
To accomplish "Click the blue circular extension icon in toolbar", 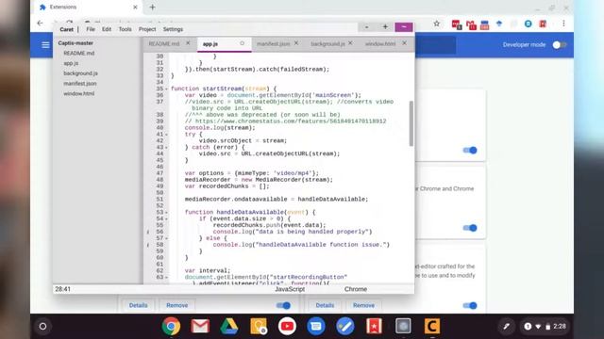I will 528,24.
